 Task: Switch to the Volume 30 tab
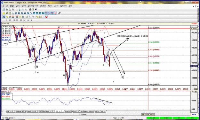click(68, 111)
